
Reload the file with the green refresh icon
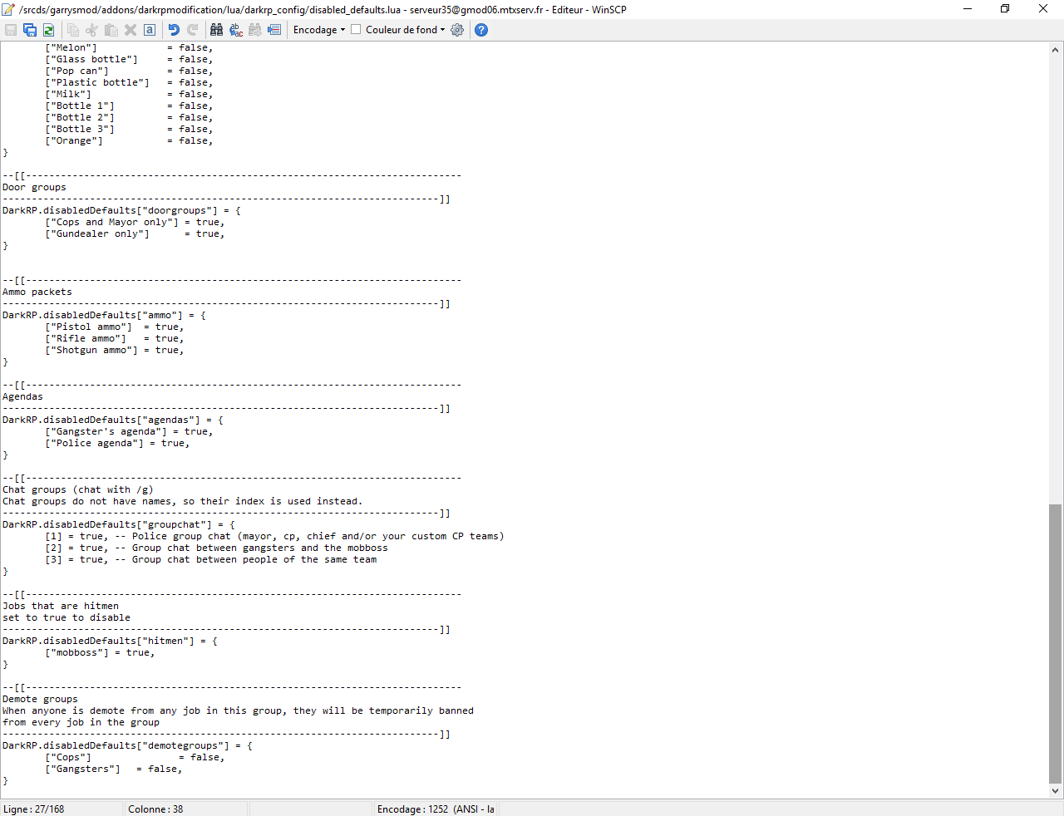[x=48, y=30]
